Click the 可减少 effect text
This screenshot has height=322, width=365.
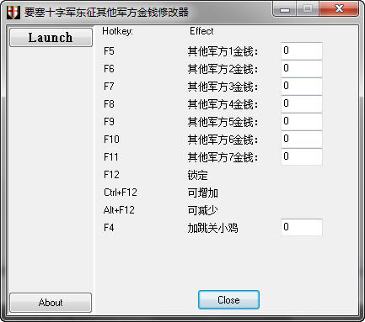pyautogui.click(x=203, y=211)
